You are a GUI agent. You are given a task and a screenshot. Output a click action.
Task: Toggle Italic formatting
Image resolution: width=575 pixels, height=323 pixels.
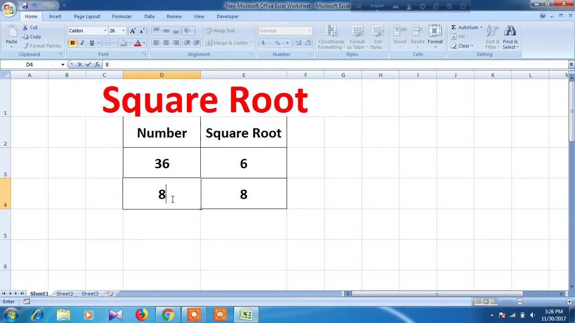click(82, 43)
